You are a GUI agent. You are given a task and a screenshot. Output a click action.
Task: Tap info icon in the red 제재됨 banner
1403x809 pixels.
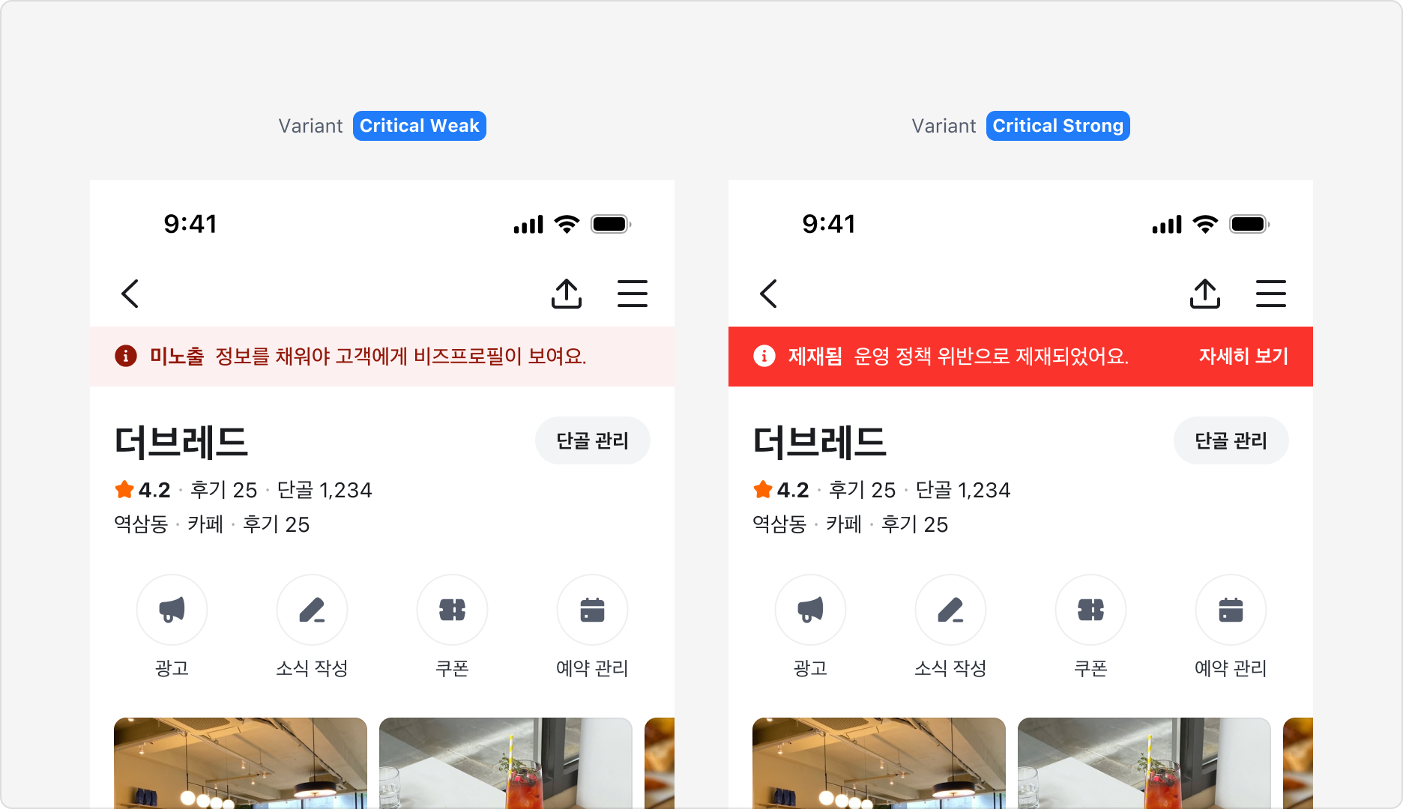click(764, 357)
